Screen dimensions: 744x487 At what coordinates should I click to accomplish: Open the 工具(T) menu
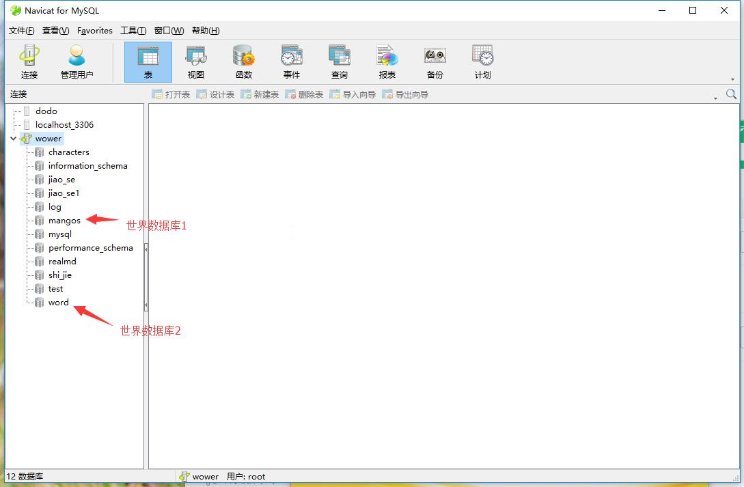coord(133,30)
